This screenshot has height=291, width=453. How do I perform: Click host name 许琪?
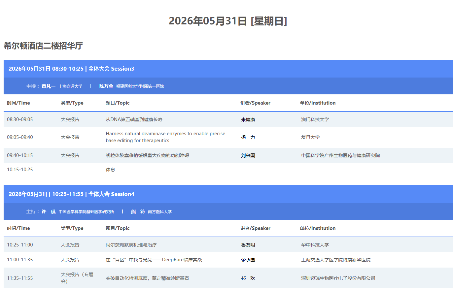pyautogui.click(x=49, y=211)
